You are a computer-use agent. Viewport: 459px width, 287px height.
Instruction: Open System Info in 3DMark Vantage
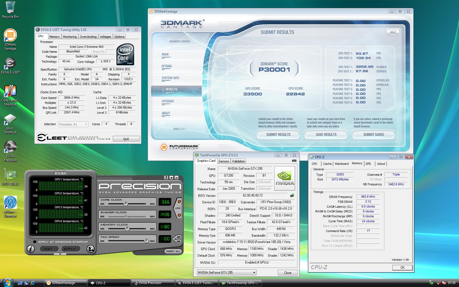170,78
